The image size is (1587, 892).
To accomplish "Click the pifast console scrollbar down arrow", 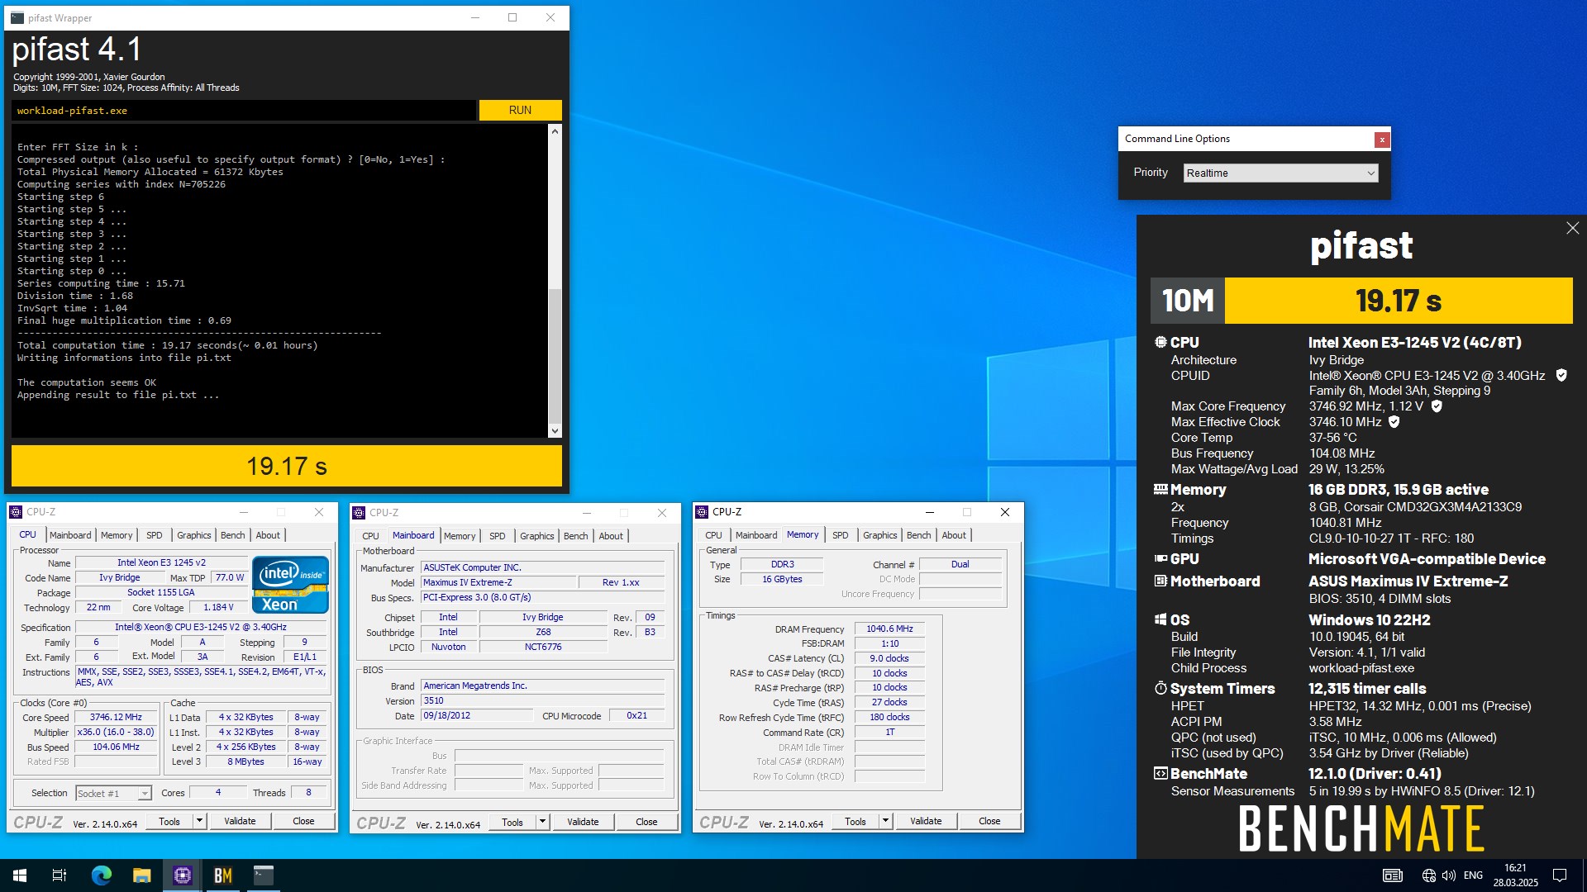I will 555,431.
